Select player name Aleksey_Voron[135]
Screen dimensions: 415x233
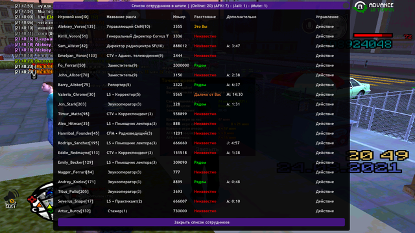pyautogui.click(x=77, y=27)
